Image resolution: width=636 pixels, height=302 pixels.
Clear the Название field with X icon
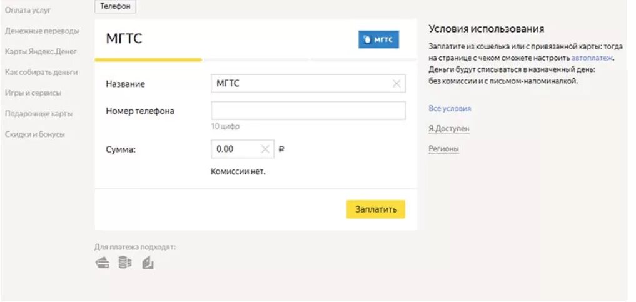[x=396, y=84]
